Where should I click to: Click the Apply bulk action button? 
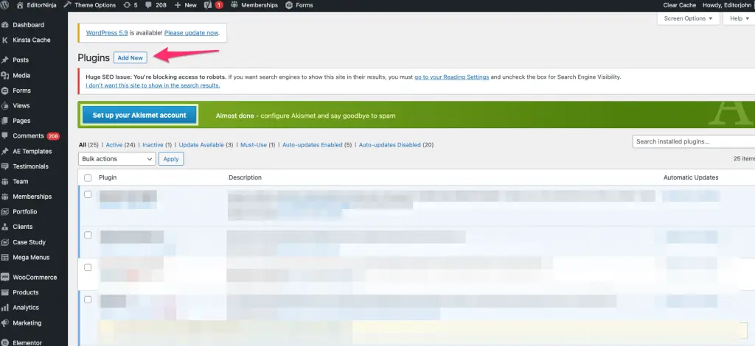coord(171,158)
